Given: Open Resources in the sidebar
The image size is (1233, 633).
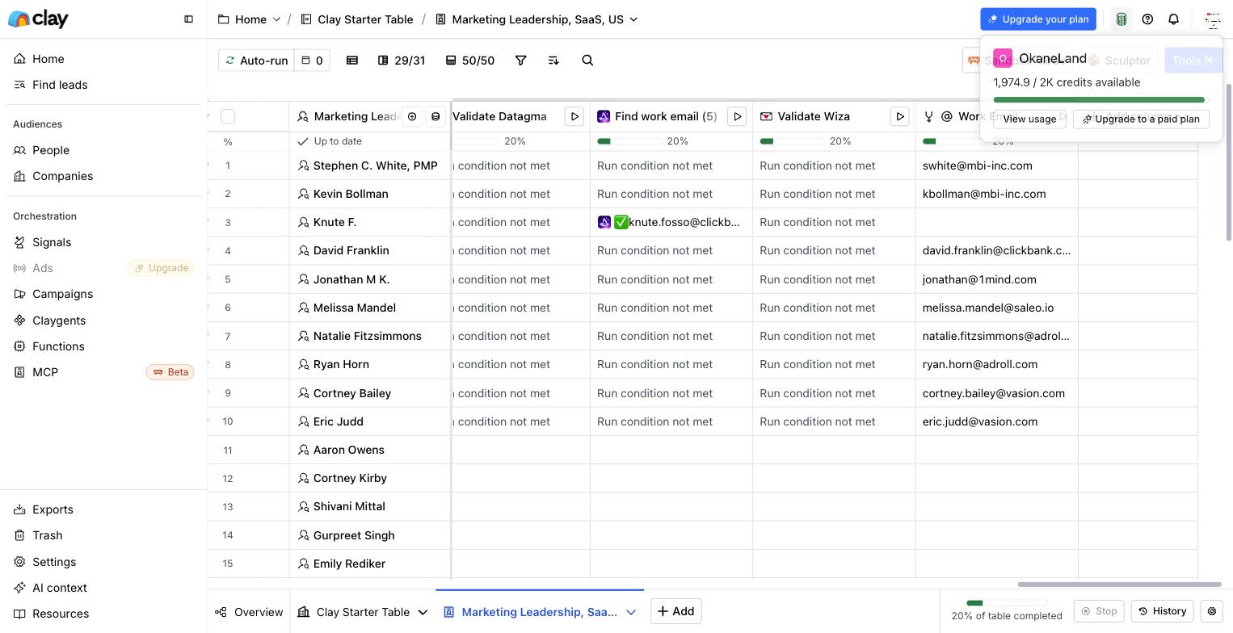Looking at the screenshot, I should pos(103,614).
